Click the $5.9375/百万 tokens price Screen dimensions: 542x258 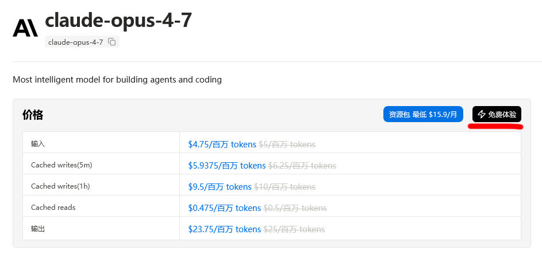coord(226,166)
